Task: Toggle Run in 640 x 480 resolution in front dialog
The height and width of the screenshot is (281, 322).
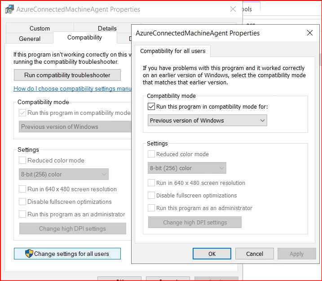Action: 151,183
